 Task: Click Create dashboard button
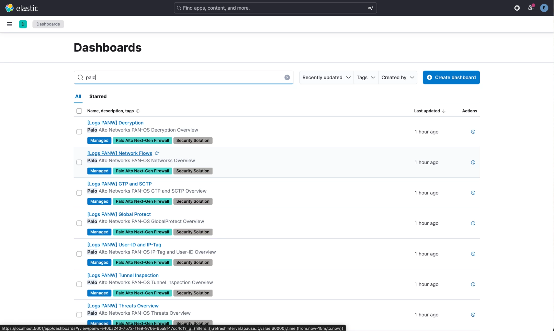click(x=451, y=78)
